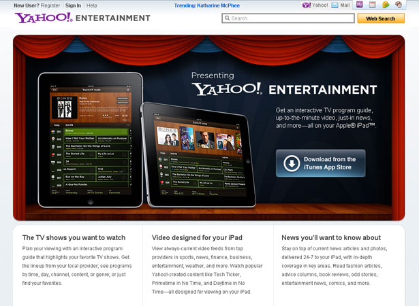Open the purple My Yahoo icon

pos(360,5)
